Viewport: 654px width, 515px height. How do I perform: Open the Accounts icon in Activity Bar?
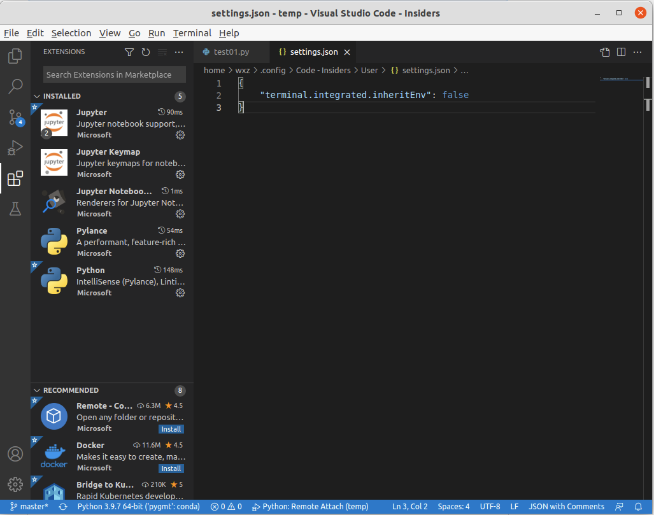tap(15, 454)
